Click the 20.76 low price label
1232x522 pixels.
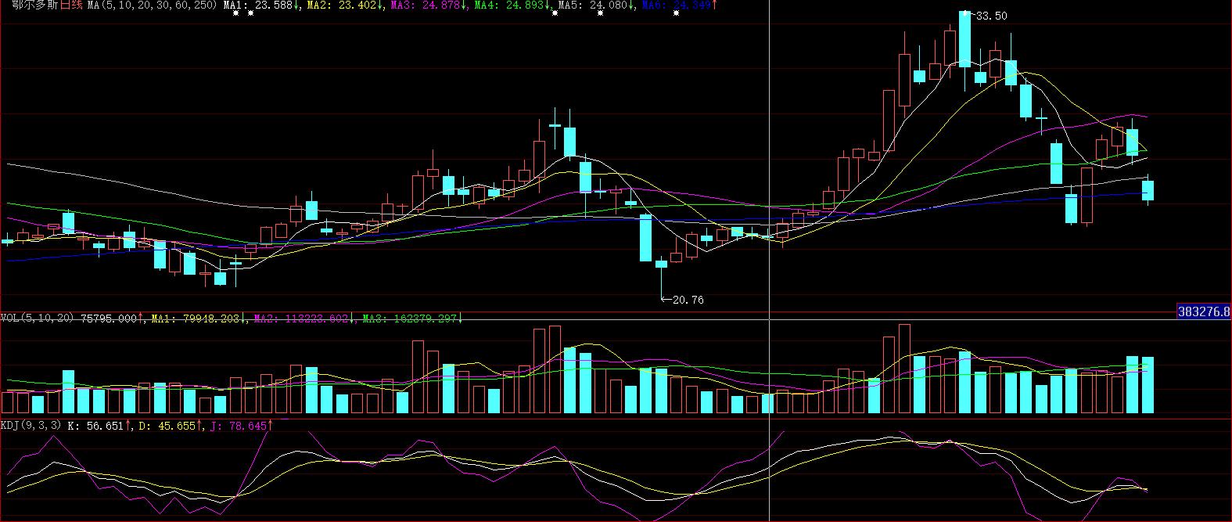pyautogui.click(x=688, y=300)
